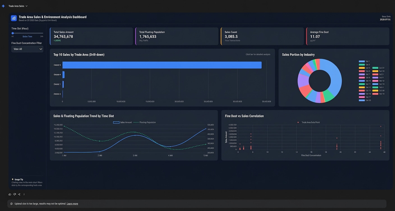Select the longest bar in Top 10 Sales chart
The width and height of the screenshot is (395, 211).
pyautogui.click(x=162, y=65)
